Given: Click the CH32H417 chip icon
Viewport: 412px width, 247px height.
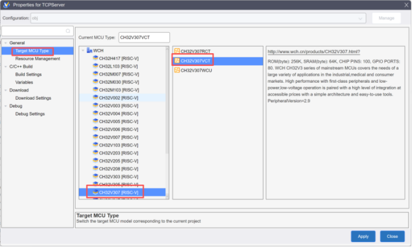Looking at the screenshot, I should click(96, 58).
